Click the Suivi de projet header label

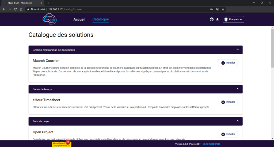[41, 122]
